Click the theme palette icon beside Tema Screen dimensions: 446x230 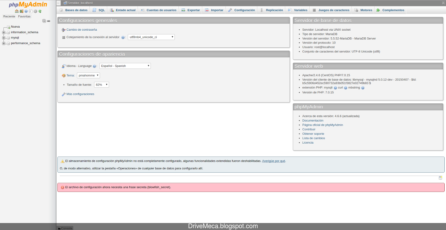point(64,76)
